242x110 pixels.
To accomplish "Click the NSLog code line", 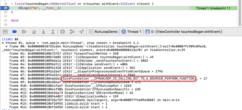I will point(40,8).
